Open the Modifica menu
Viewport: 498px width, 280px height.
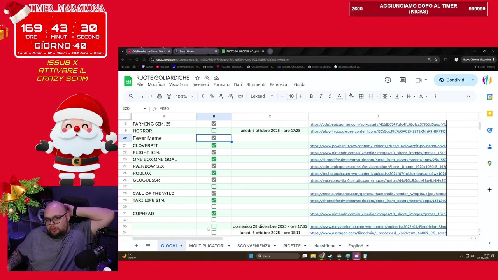point(156,85)
